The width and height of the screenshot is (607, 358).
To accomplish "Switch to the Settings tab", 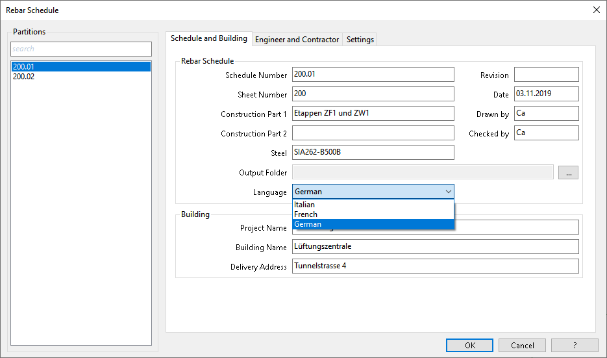I will click(x=360, y=40).
